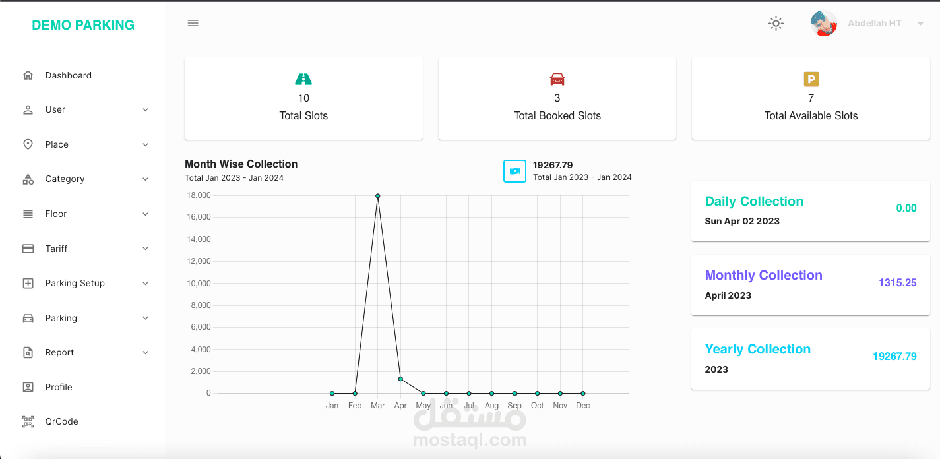
Task: Select the Dashboard icon in the sidebar
Action: [28, 75]
